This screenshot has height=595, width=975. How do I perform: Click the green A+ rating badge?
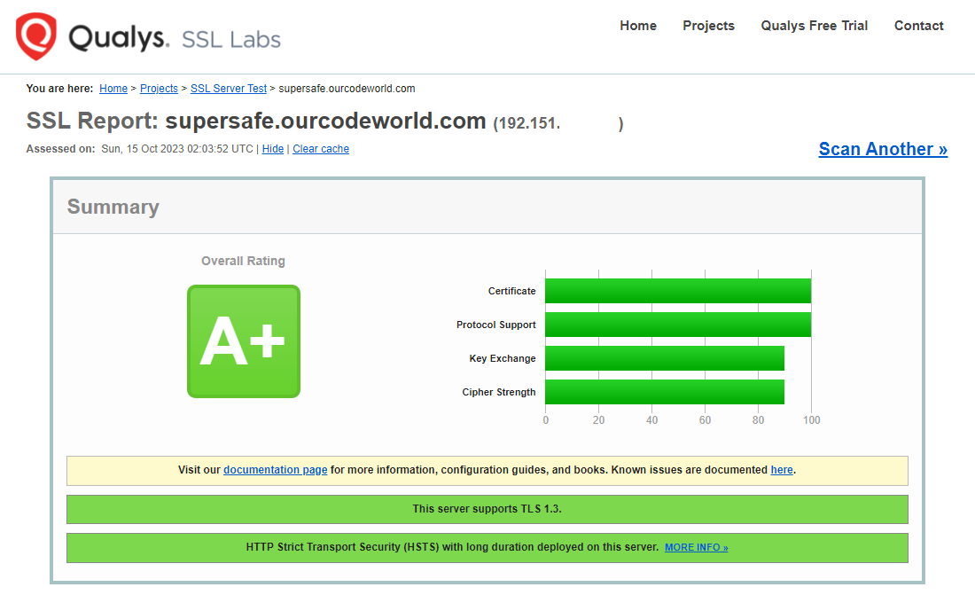243,341
